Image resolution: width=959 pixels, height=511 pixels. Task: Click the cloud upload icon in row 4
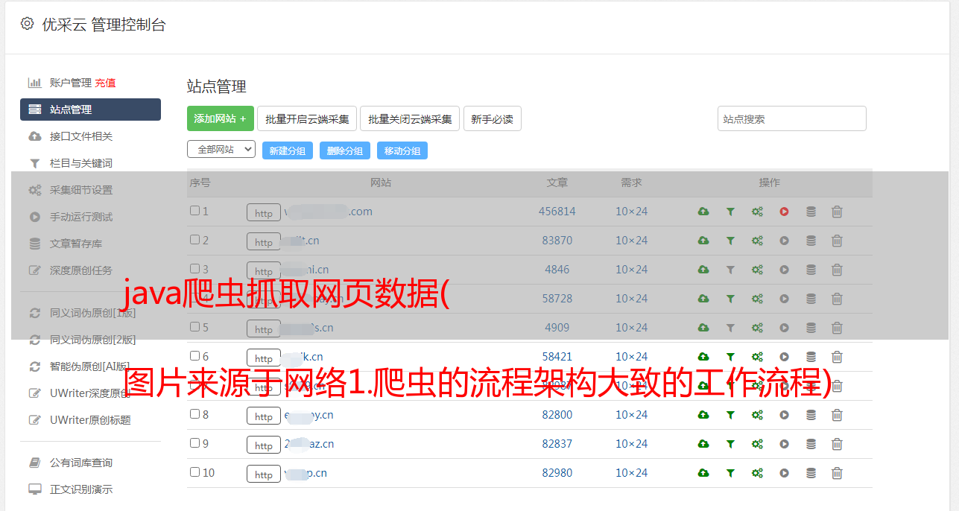[x=703, y=299]
